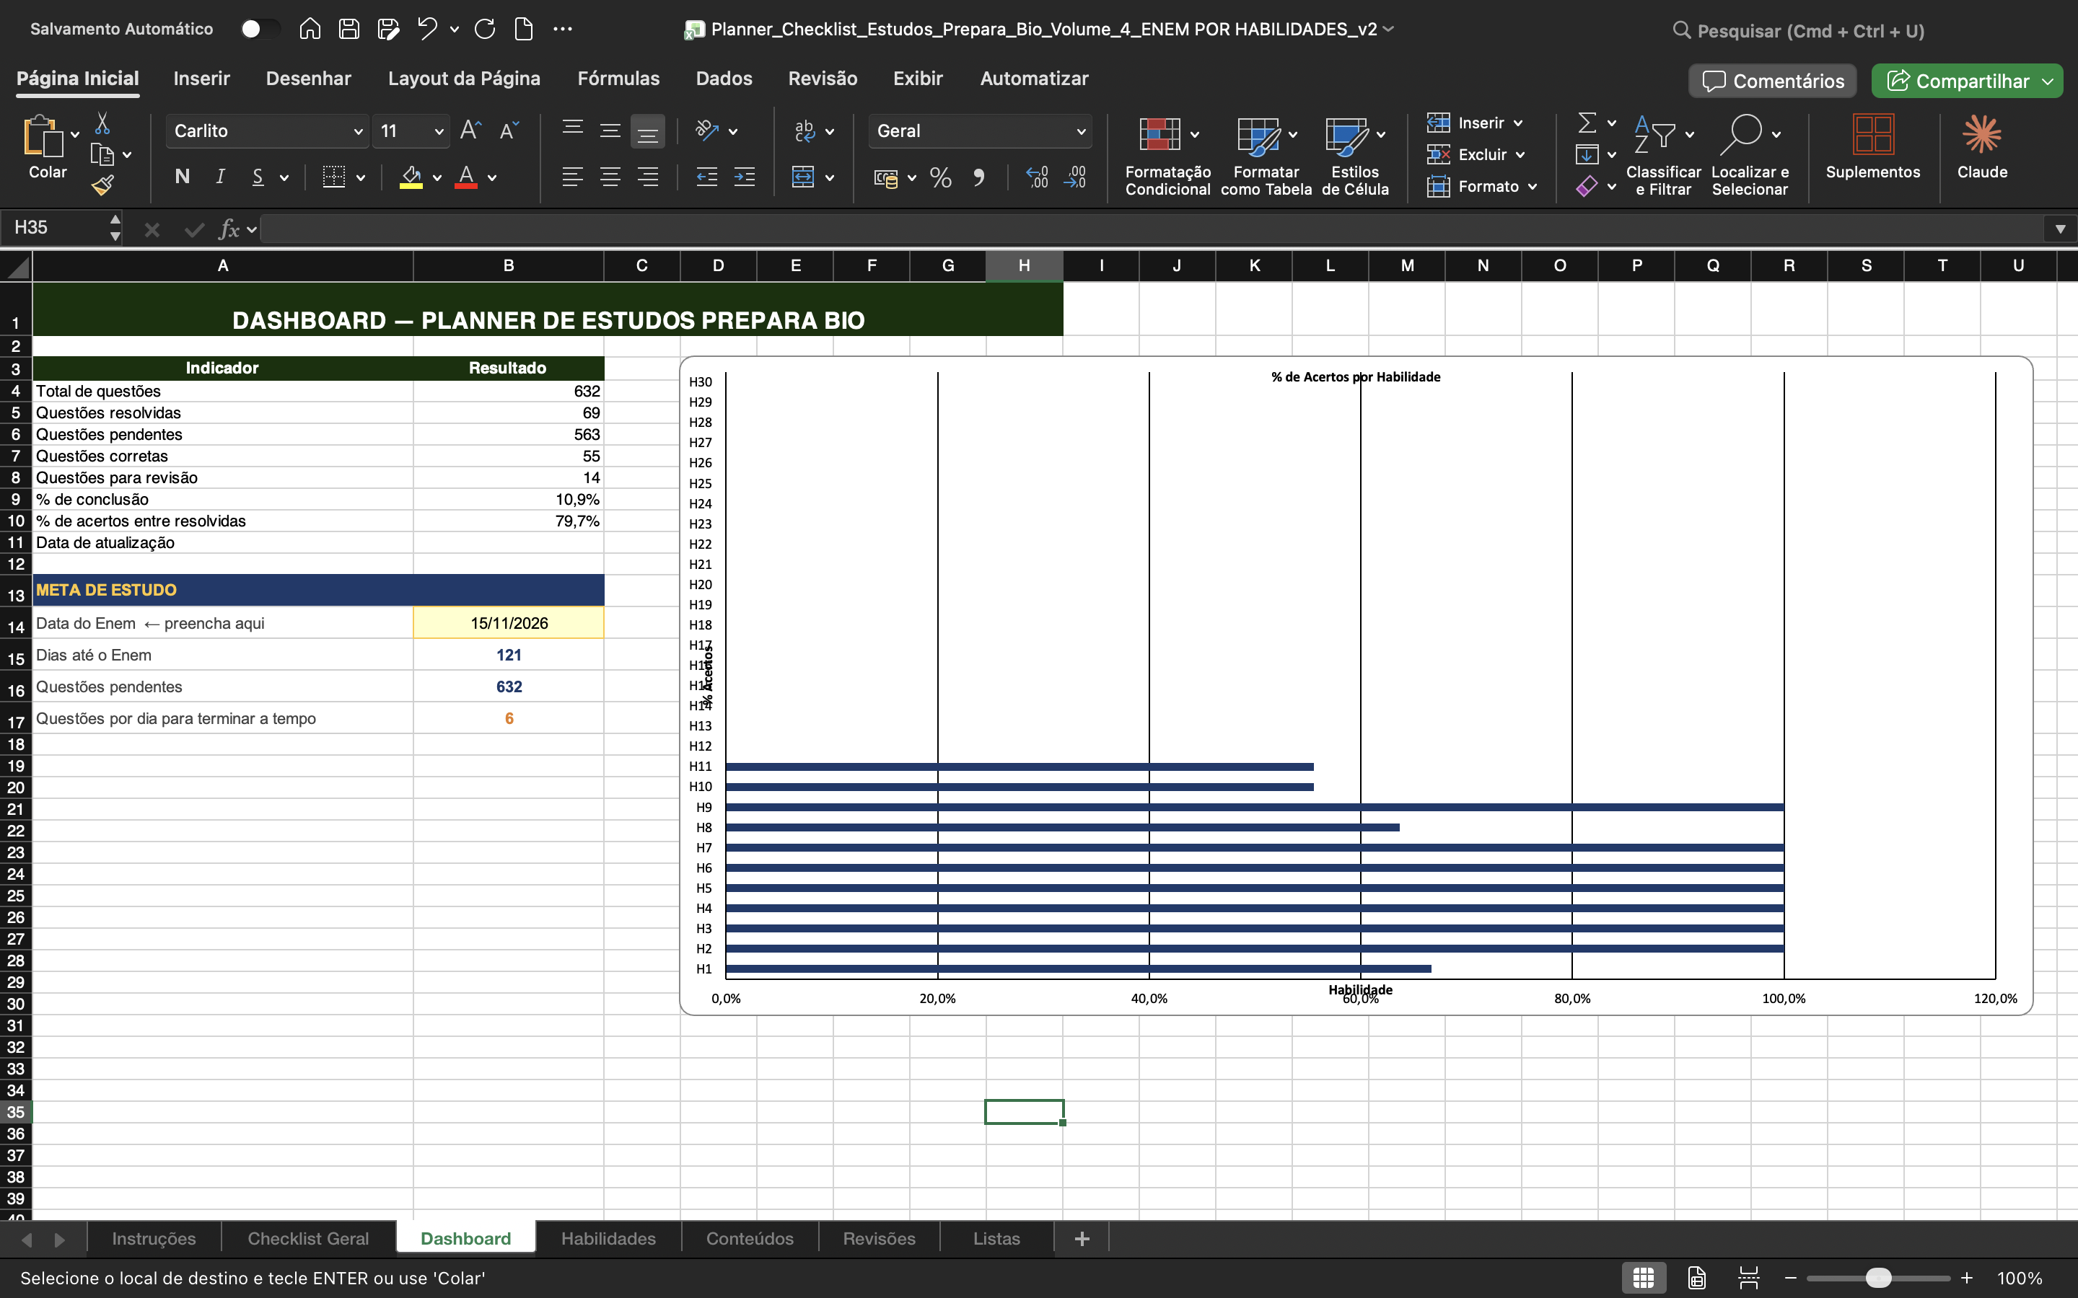
Task: Click the decrease indent icon
Action: [x=706, y=177]
